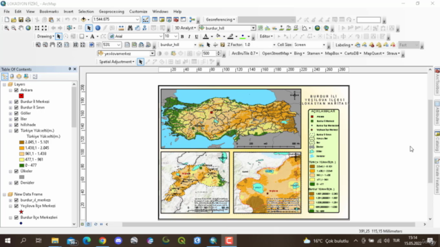
Task: Open the layout zoom percentage dropdown
Action: click(119, 45)
